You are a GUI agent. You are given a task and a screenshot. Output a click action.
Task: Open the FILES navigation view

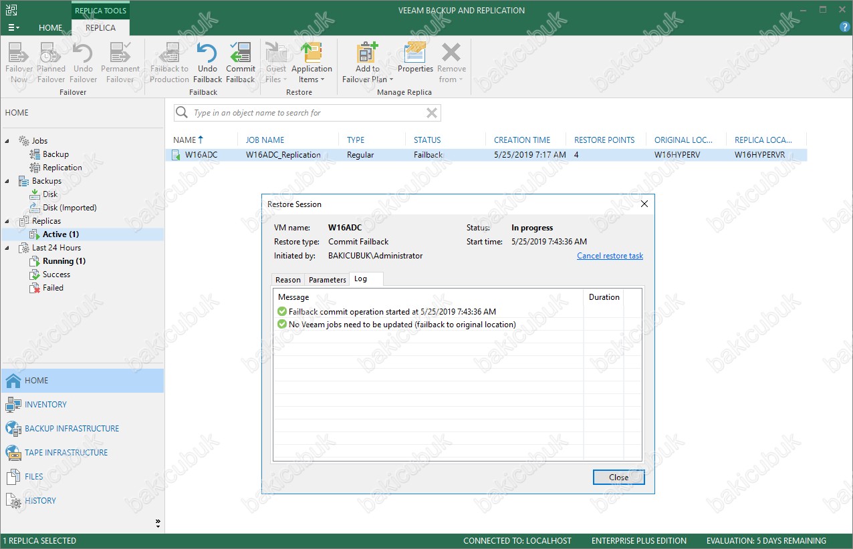[82, 477]
